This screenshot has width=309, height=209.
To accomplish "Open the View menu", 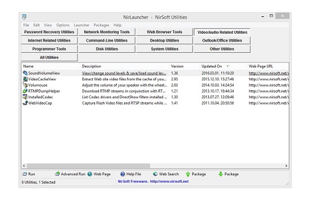I will 48,25.
